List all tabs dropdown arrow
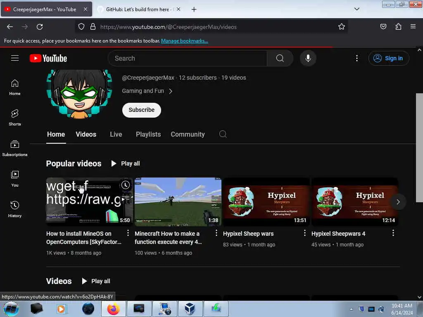This screenshot has width=423, height=317. pos(356,9)
